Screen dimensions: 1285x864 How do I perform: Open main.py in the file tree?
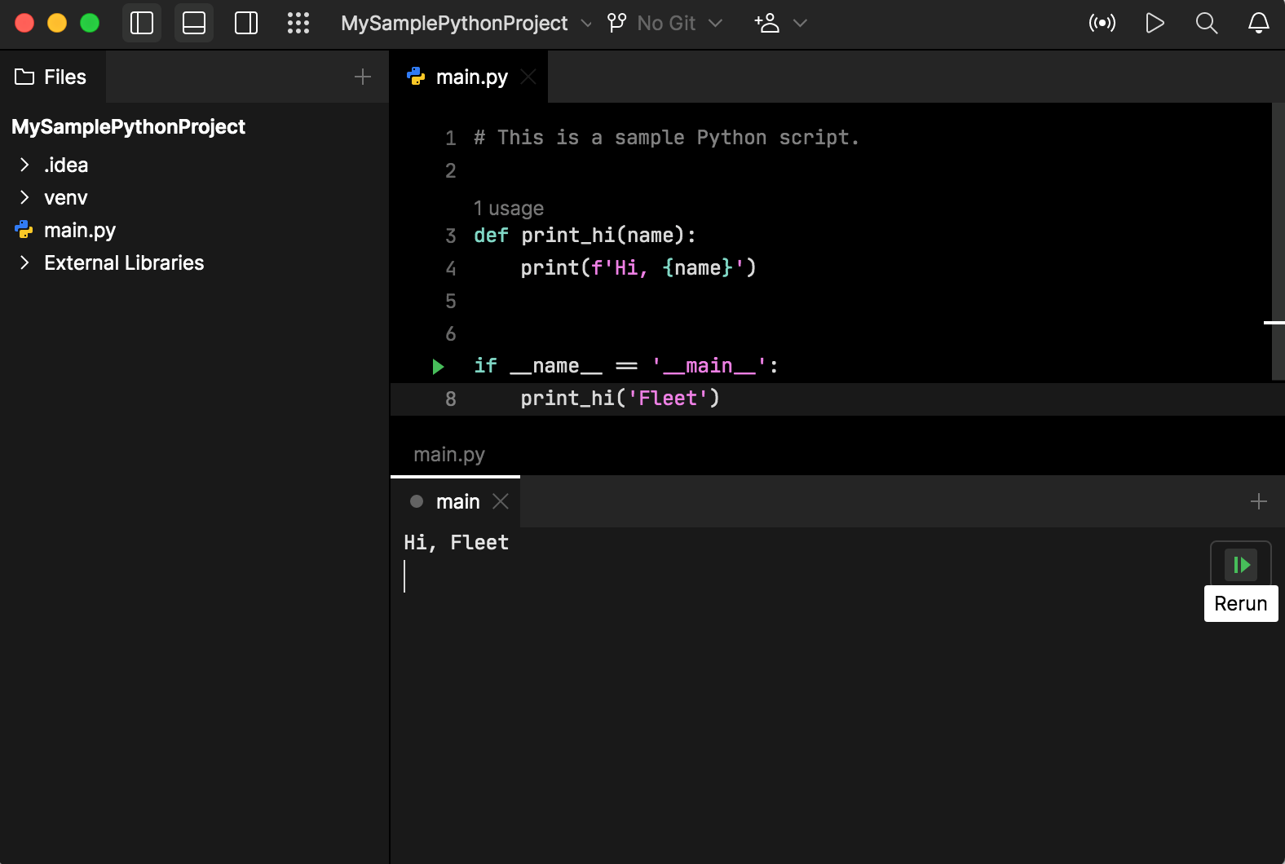pyautogui.click(x=80, y=231)
